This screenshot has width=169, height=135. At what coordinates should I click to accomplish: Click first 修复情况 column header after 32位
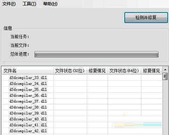point(97,71)
